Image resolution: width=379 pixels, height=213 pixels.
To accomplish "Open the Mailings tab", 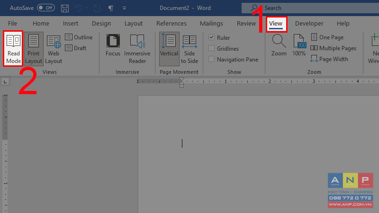I will click(211, 23).
